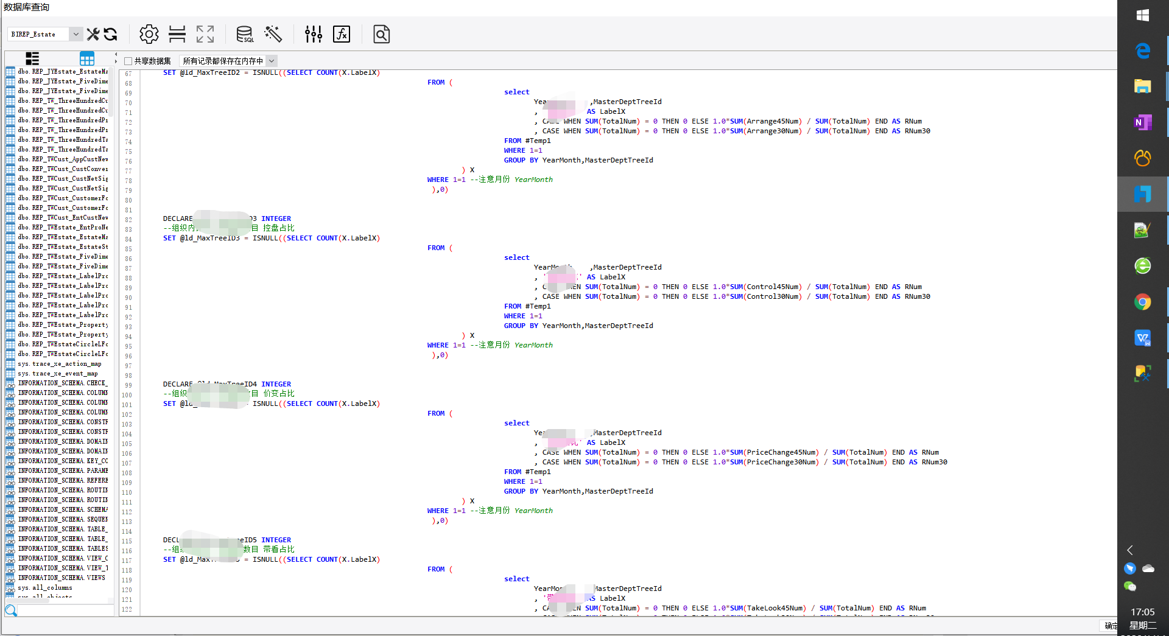Open Navicat from the taskbar
The width and height of the screenshot is (1169, 636).
(1143, 158)
